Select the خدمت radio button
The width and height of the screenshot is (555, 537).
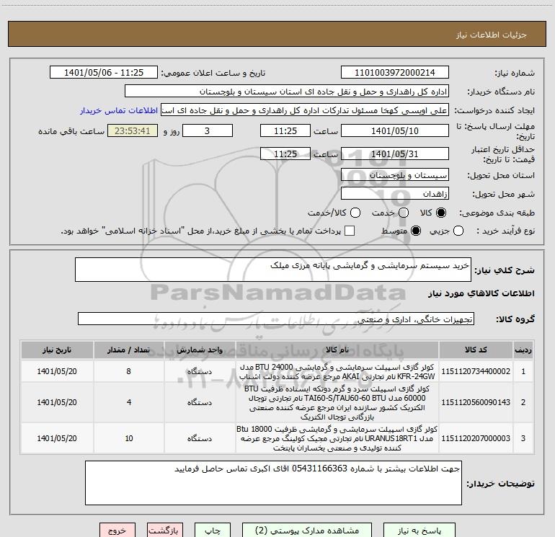pyautogui.click(x=404, y=213)
